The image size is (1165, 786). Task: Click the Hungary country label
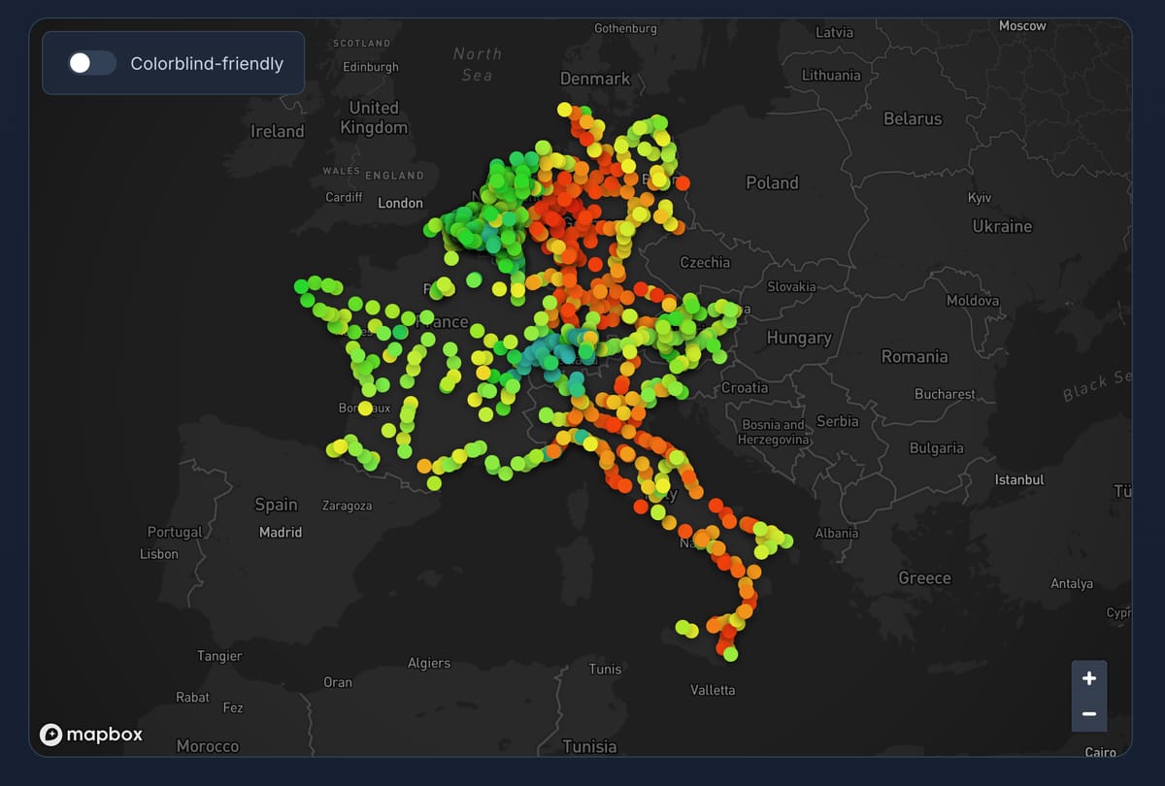(799, 338)
